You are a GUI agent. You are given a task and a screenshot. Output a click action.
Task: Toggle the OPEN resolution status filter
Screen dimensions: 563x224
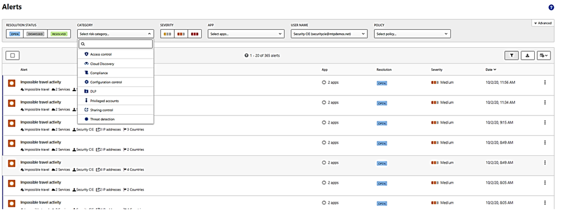click(x=15, y=34)
